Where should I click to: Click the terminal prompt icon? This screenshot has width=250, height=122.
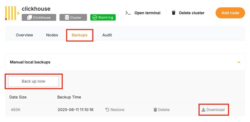[128, 13]
